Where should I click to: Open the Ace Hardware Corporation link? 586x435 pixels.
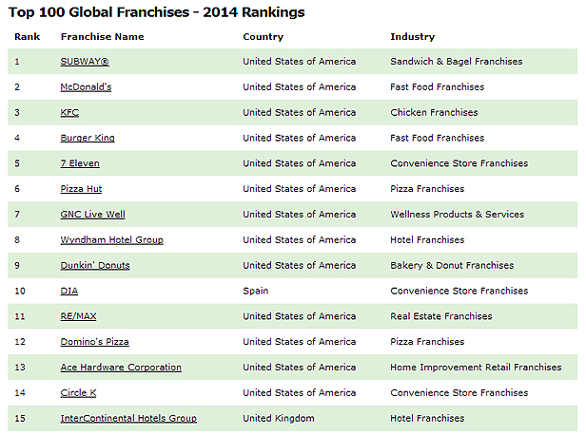coord(121,368)
